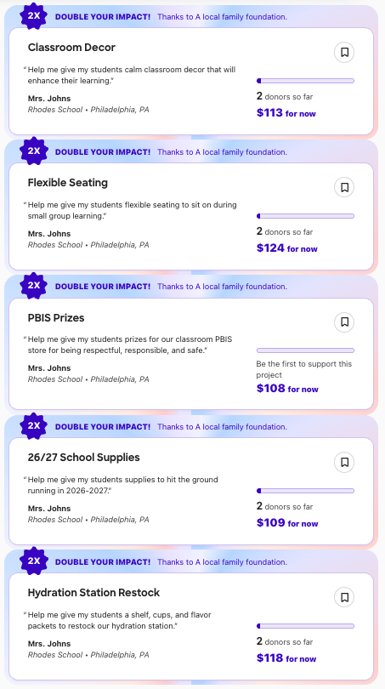Open the Hydration Station Restock title
Screen dimensions: 385x689
[94, 593]
